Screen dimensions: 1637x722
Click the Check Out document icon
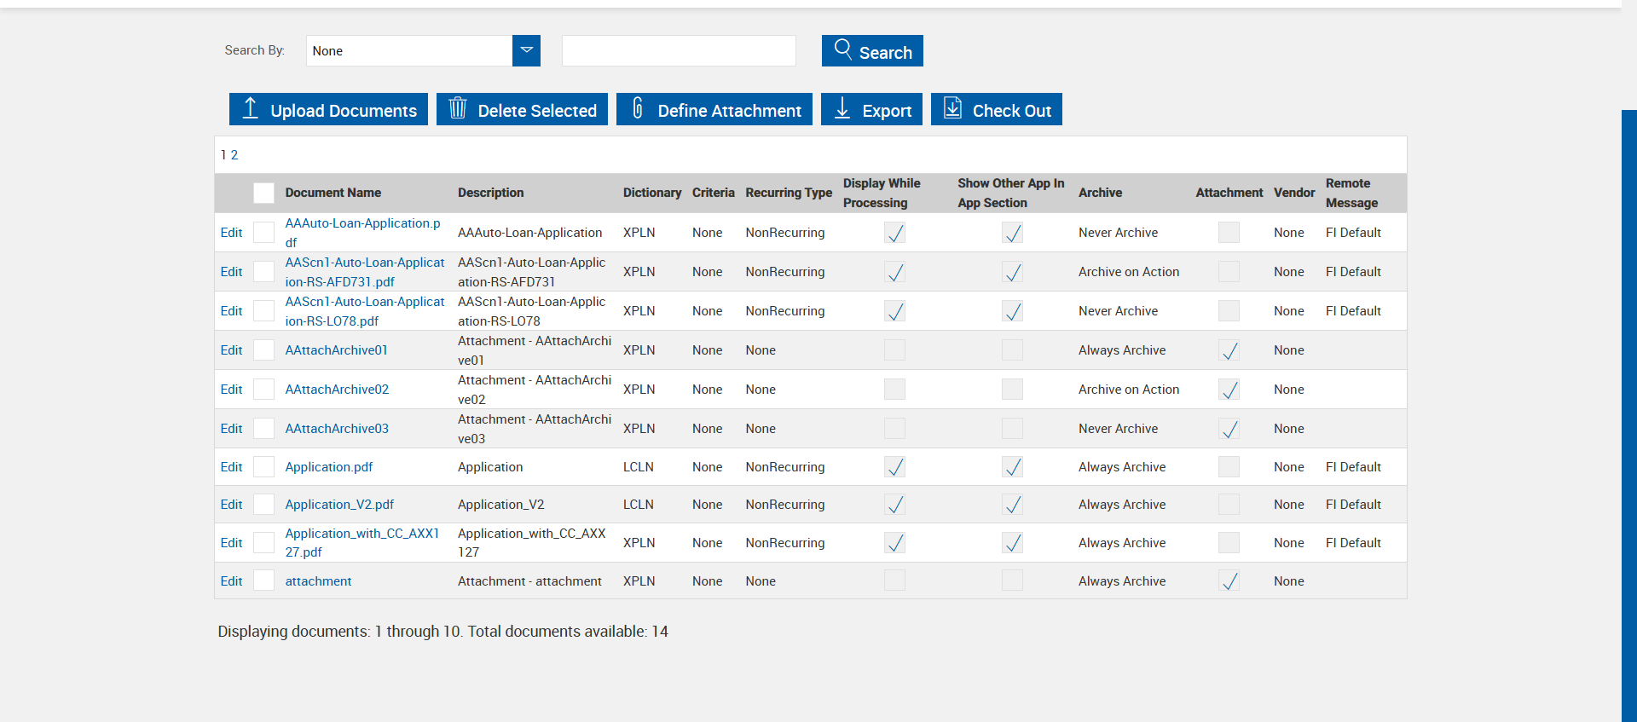[952, 108]
